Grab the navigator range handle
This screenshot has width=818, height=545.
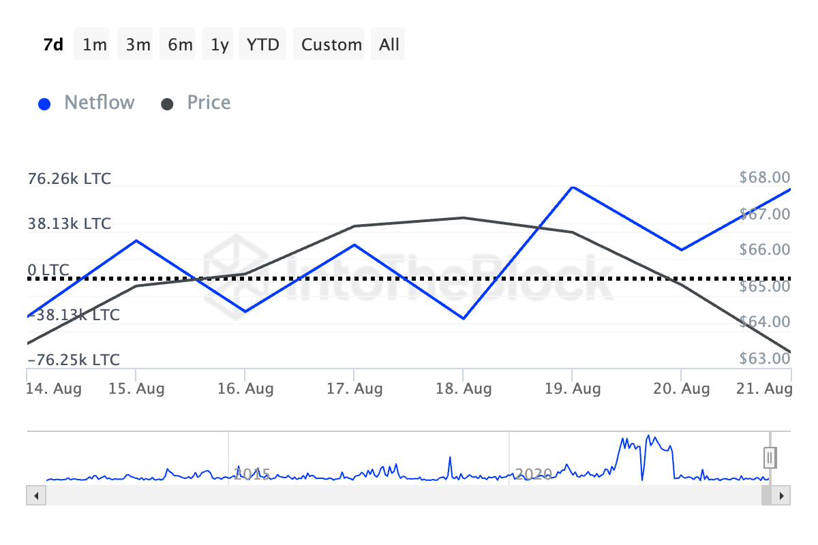pyautogui.click(x=770, y=457)
